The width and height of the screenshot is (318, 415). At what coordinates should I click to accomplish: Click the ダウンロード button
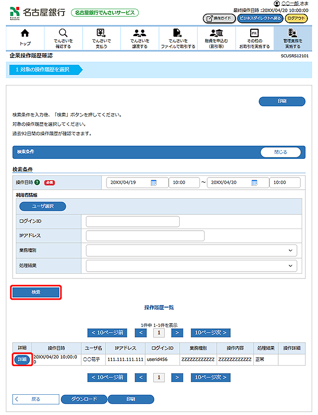(x=84, y=399)
